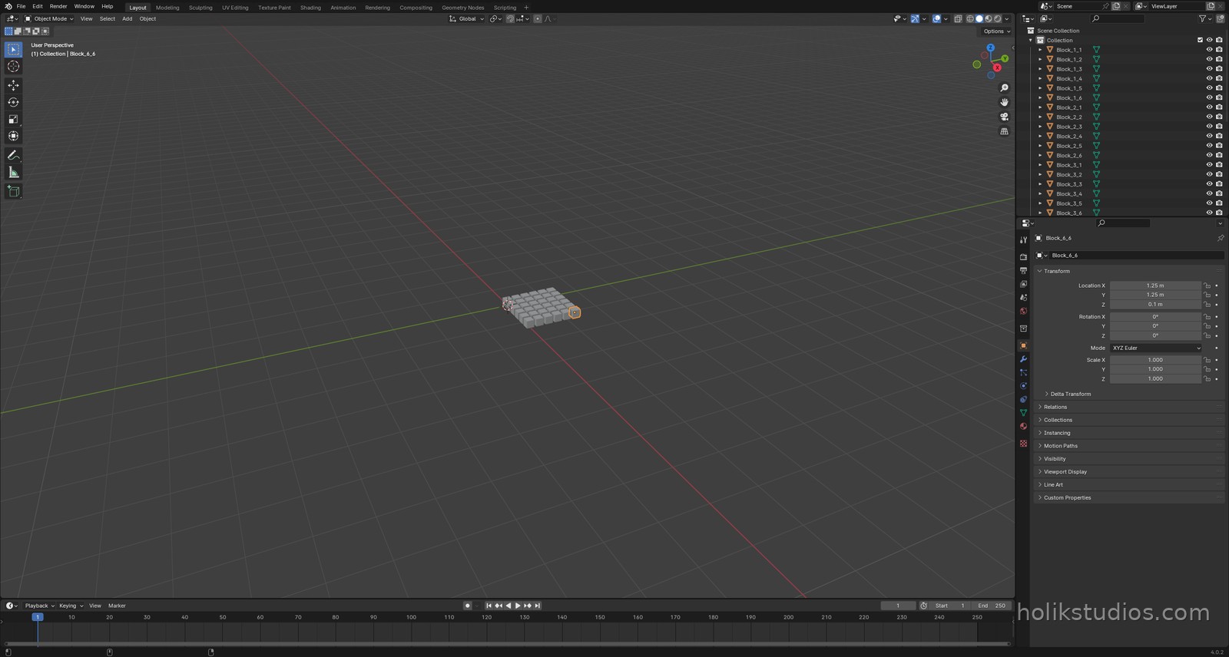Open the Render properties tab
1229x657 pixels.
click(1023, 257)
